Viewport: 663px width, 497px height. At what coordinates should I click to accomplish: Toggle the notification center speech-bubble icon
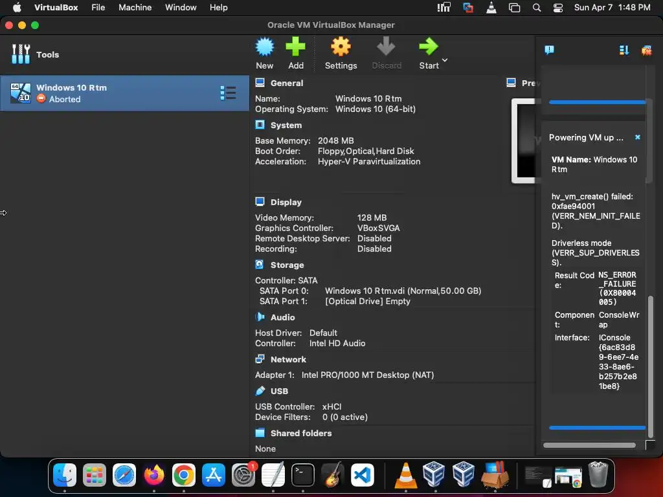(x=549, y=50)
